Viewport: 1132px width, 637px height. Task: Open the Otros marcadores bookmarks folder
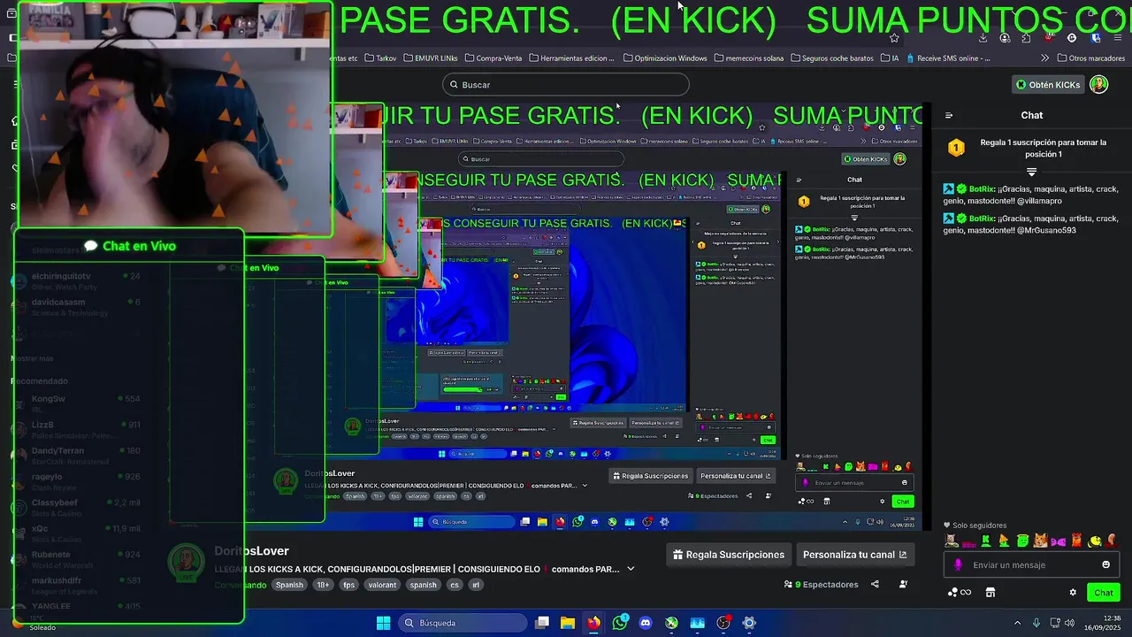point(1090,58)
